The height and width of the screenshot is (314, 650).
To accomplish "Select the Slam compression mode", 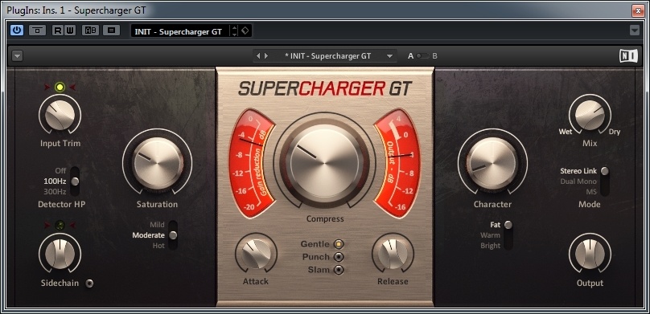I will pos(339,270).
